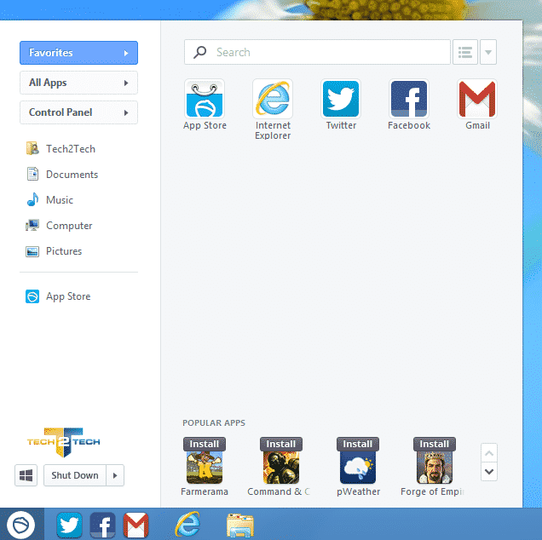The width and height of the screenshot is (542, 540).
Task: Expand the All Apps menu
Action: pyautogui.click(x=78, y=83)
